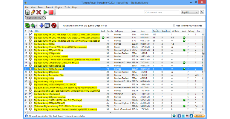Click the Best checkmark in row 1
Image resolution: width=230 pixels, height=119 pixels.
coord(103,38)
